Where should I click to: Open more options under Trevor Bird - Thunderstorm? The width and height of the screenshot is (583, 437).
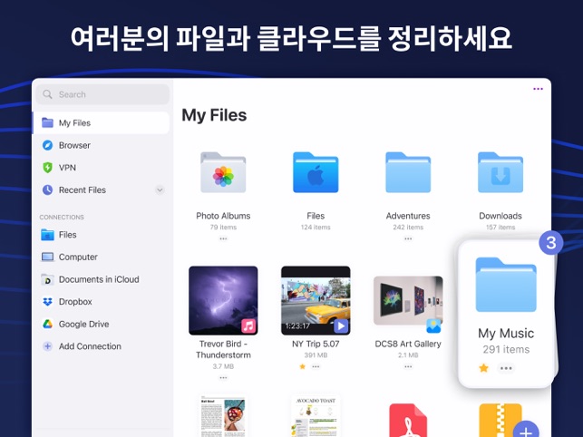tap(223, 378)
